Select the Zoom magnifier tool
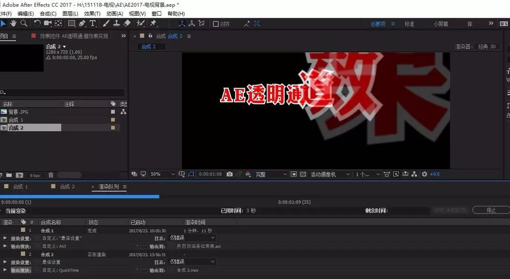This screenshot has width=510, height=279. [x=24, y=23]
